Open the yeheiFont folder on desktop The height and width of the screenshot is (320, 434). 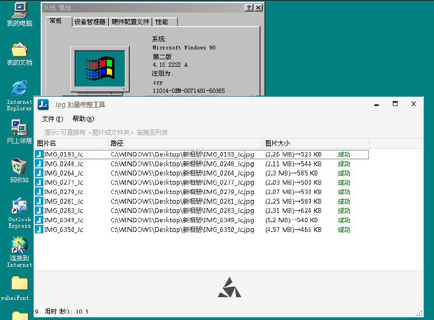[x=18, y=285]
